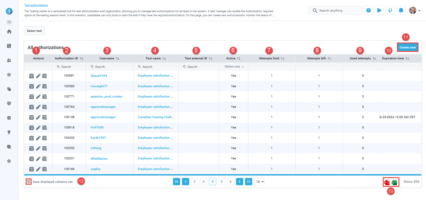Click the Select test button
The width and height of the screenshot is (426, 200).
(x=34, y=31)
